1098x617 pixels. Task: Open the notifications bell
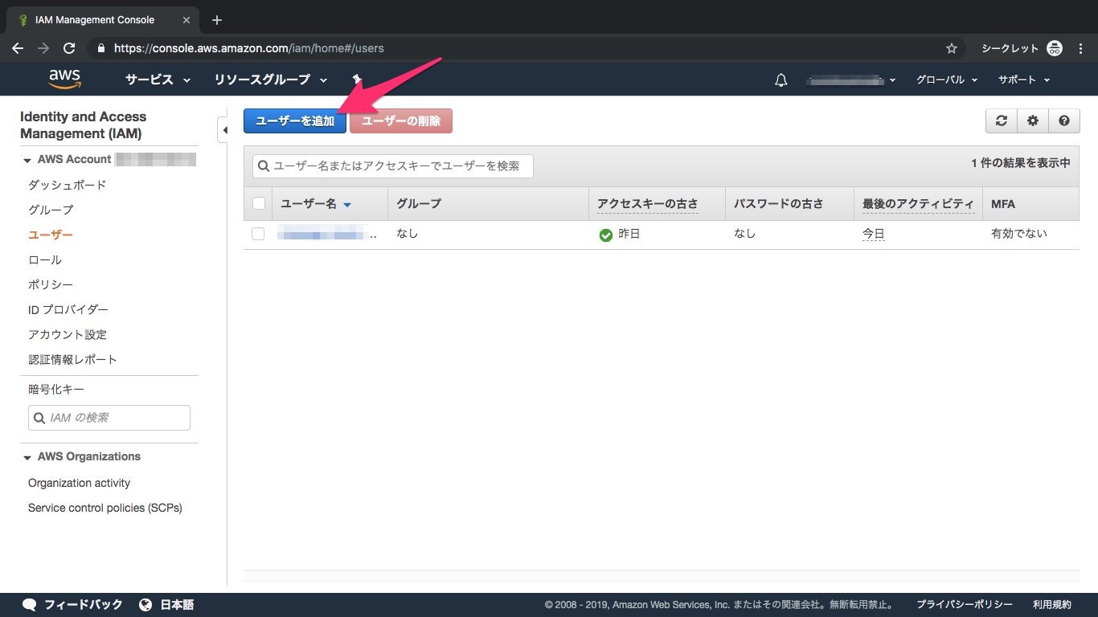click(780, 80)
